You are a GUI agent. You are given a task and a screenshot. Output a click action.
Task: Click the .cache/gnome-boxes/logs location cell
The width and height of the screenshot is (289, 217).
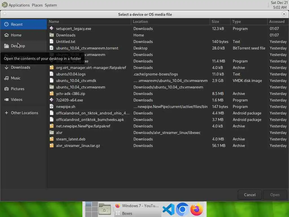pos(156,74)
